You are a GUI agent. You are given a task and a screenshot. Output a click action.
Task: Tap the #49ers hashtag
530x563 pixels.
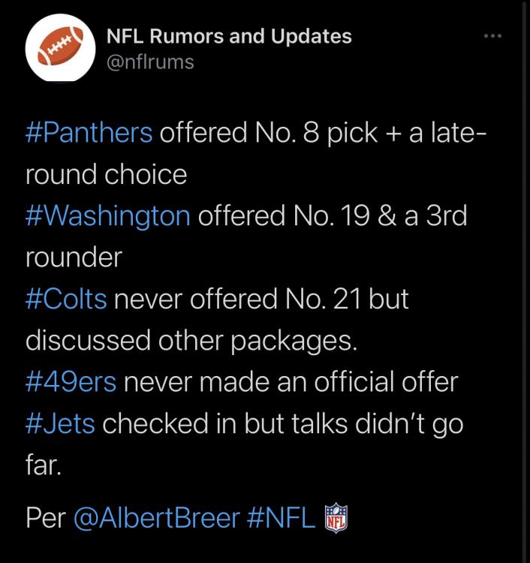pyautogui.click(x=71, y=382)
